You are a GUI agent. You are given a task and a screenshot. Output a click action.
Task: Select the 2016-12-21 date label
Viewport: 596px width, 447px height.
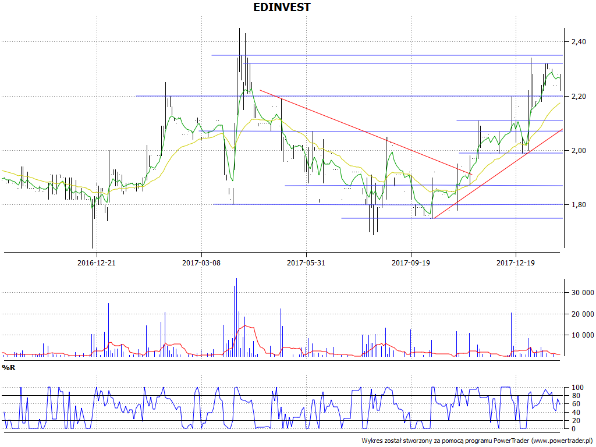[x=97, y=262]
